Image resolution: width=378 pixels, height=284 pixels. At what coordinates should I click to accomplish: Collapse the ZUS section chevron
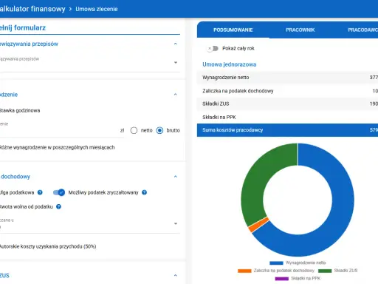[x=176, y=275]
